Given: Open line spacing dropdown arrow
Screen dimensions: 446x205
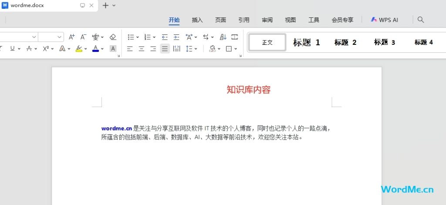Looking at the screenshot, I should (196, 49).
